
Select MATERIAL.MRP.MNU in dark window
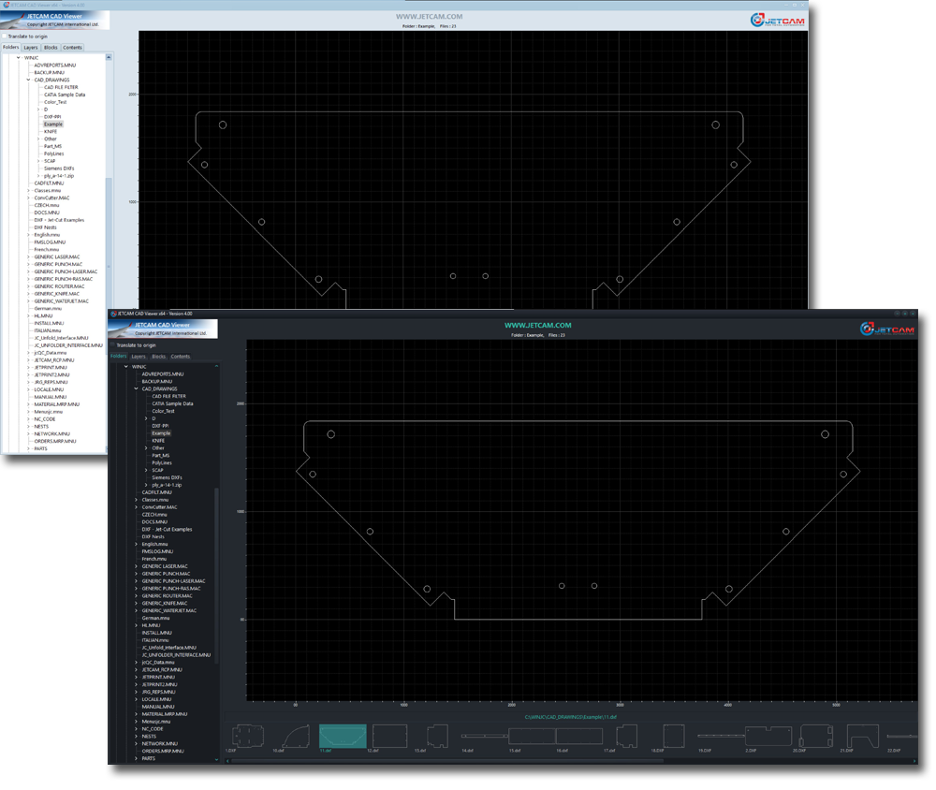pyautogui.click(x=165, y=714)
